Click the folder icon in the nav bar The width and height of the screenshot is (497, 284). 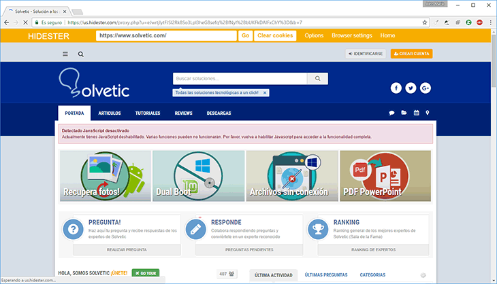pos(404,113)
